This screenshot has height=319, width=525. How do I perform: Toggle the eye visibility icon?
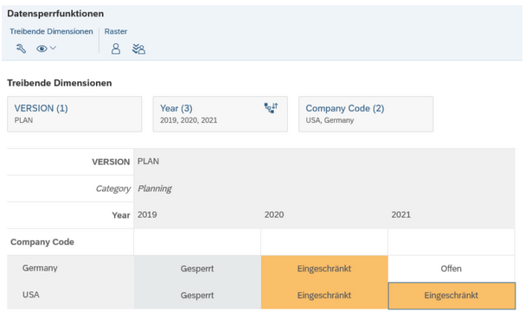point(42,49)
